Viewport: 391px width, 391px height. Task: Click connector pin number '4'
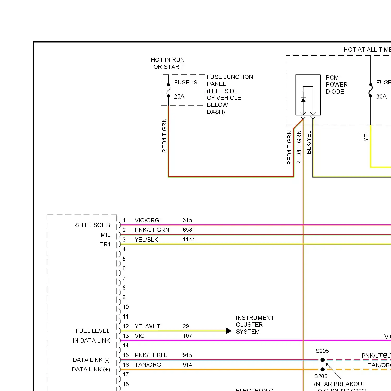click(x=124, y=249)
